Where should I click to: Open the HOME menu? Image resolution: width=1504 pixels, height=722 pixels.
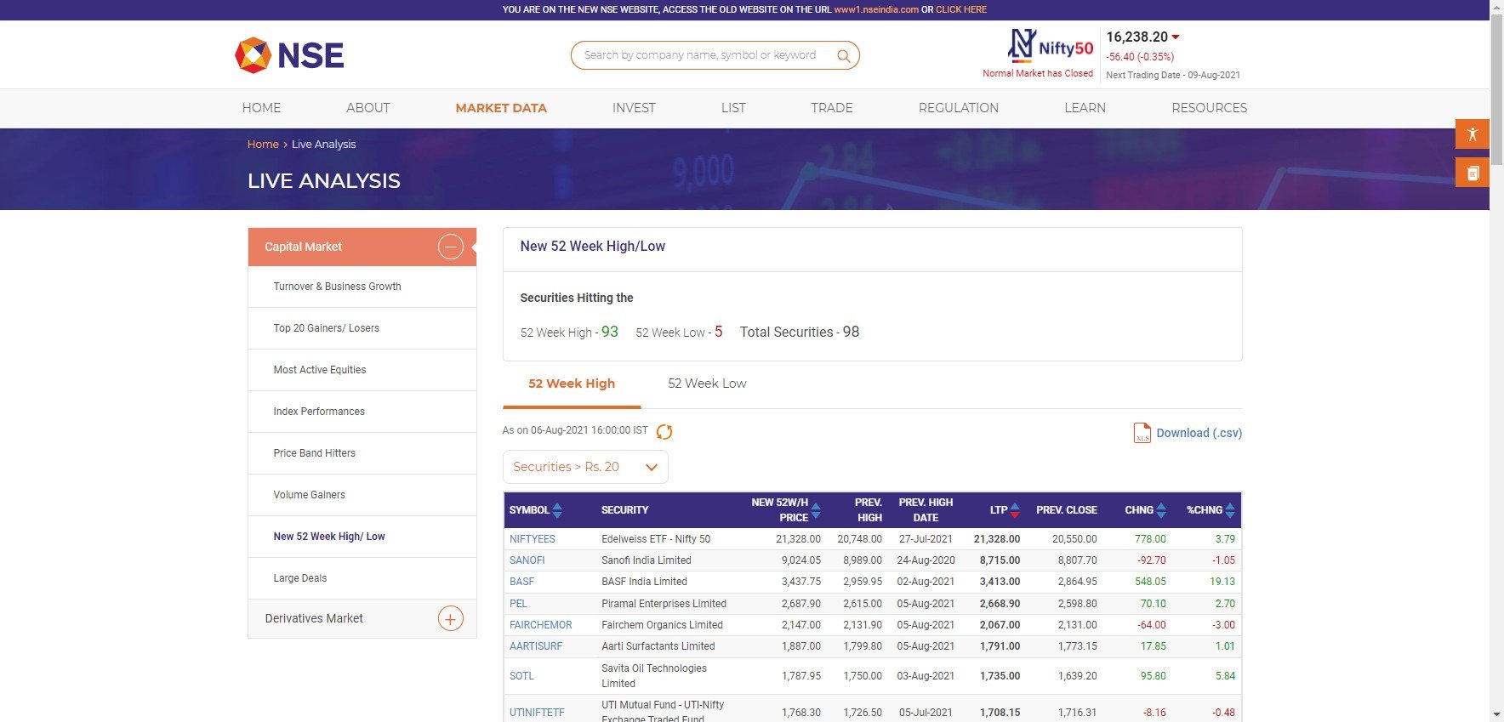261,108
